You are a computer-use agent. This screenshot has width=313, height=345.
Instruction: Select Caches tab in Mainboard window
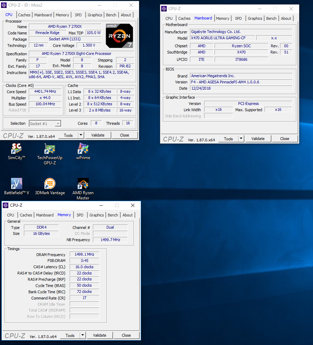coord(184,18)
